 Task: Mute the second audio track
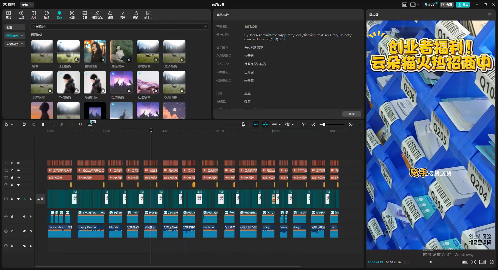25,231
